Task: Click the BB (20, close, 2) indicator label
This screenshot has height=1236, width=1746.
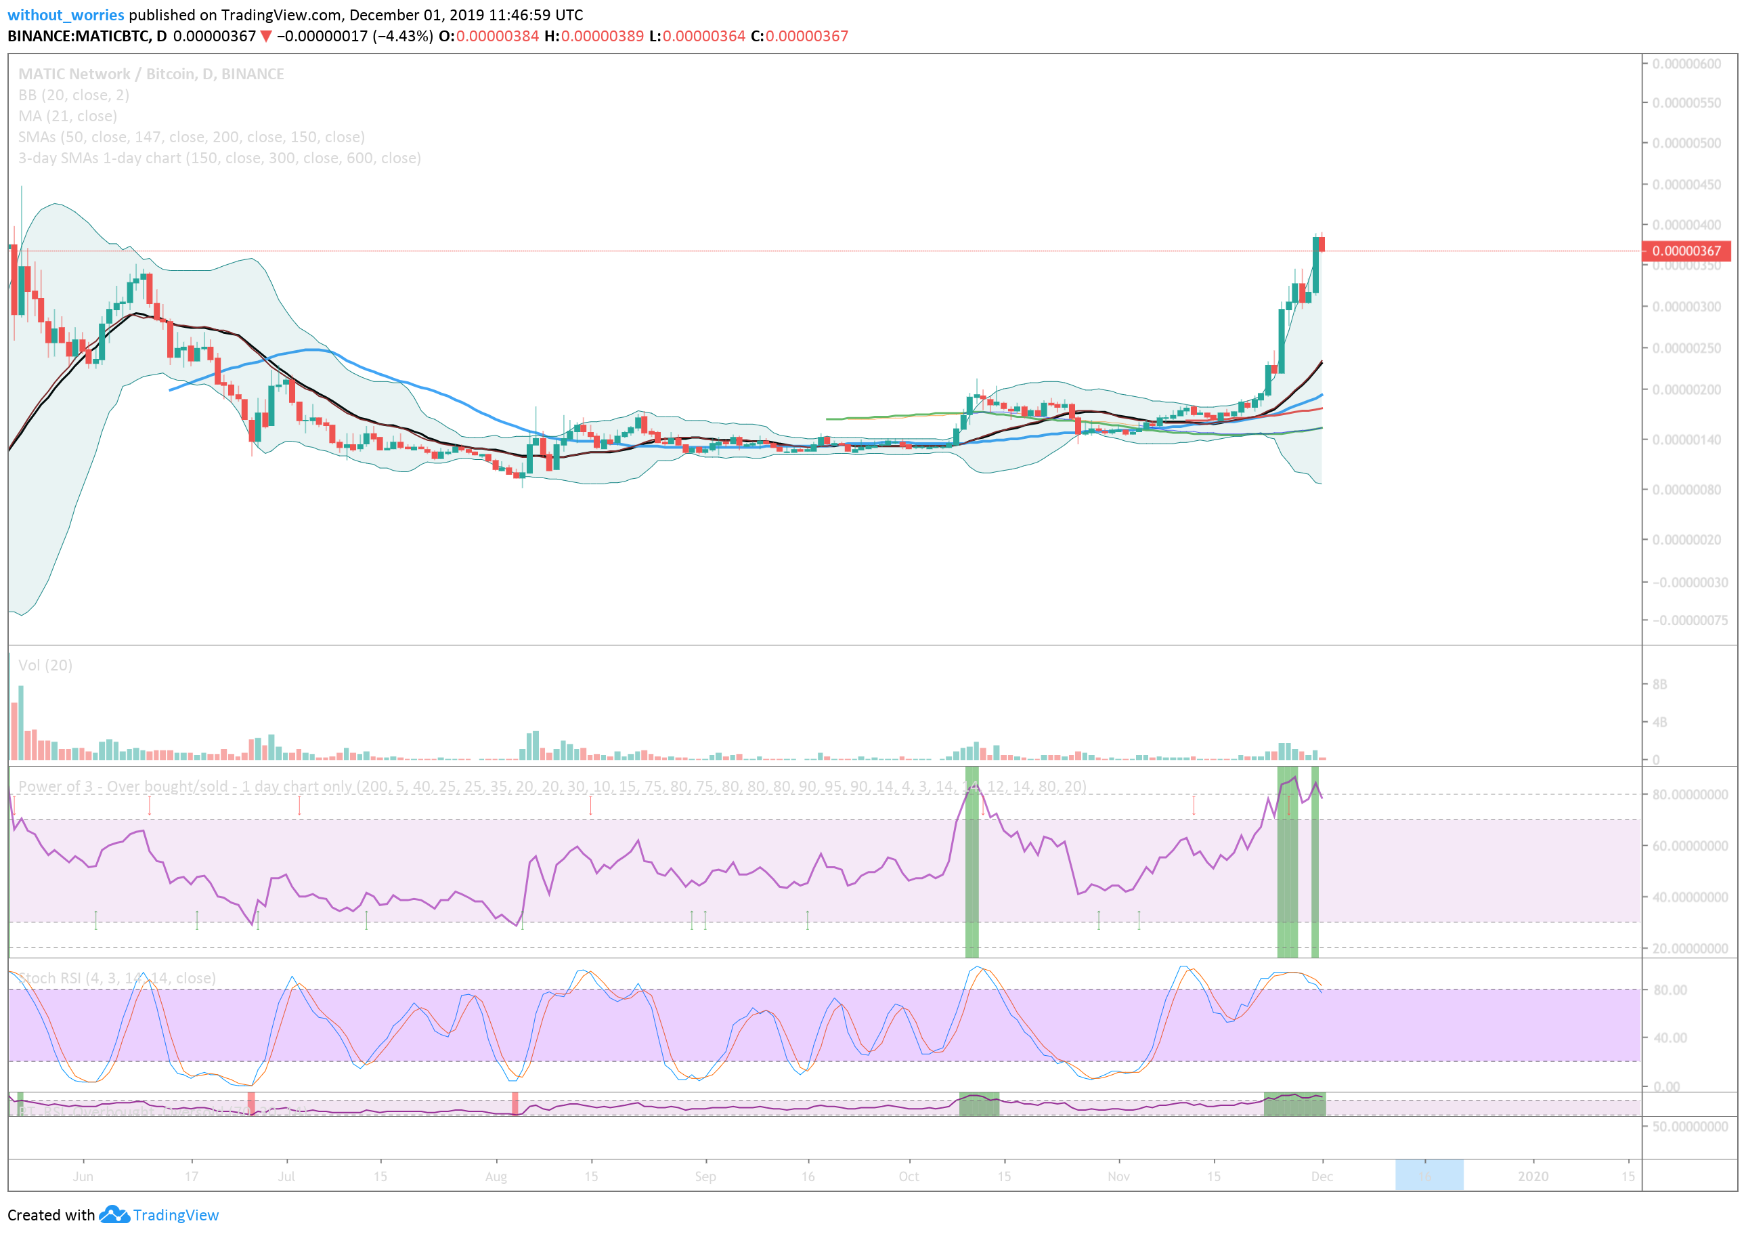Action: pos(74,95)
